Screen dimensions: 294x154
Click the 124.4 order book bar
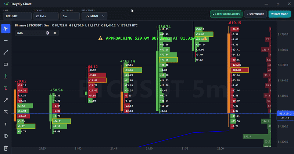266,121
